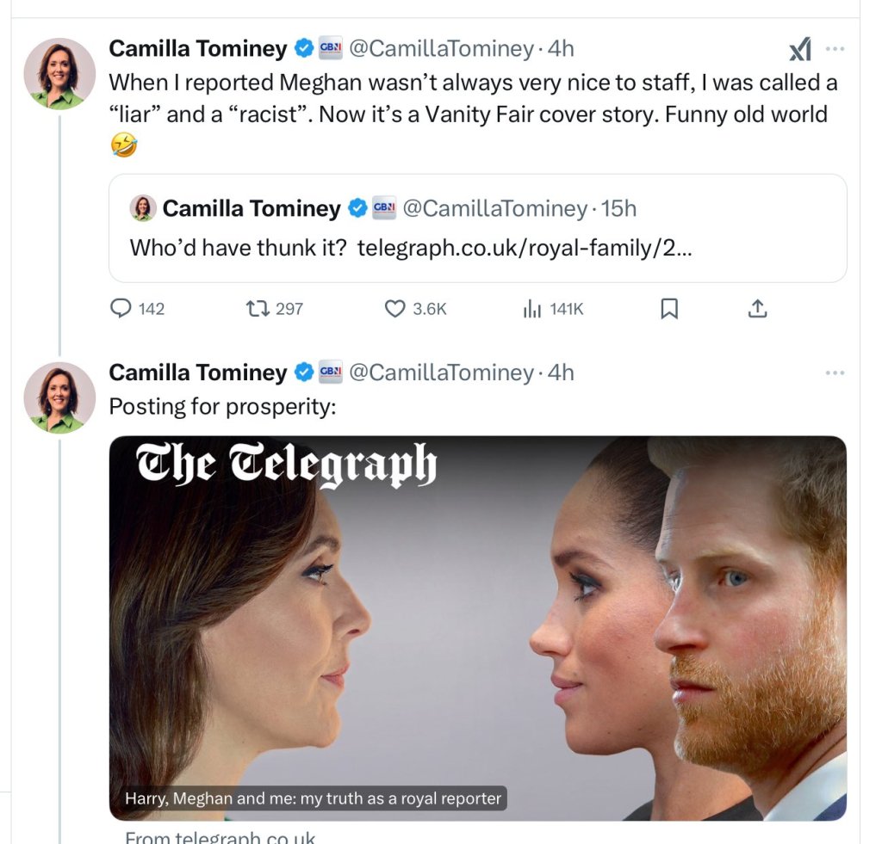The width and height of the screenshot is (882, 844).
Task: Share the first tweet via share icon
Action: (x=757, y=308)
